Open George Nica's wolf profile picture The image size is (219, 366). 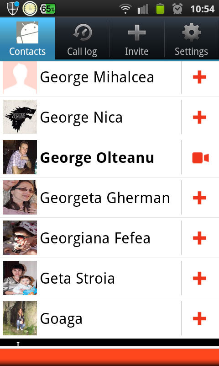(x=20, y=117)
